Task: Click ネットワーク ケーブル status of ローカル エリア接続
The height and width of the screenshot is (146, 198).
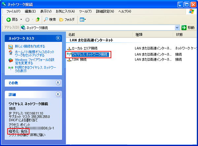Action: coord(186,48)
